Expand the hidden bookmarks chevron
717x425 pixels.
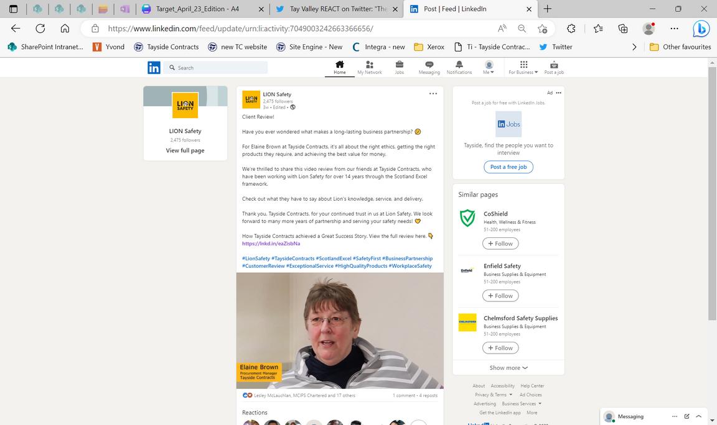[x=634, y=47]
